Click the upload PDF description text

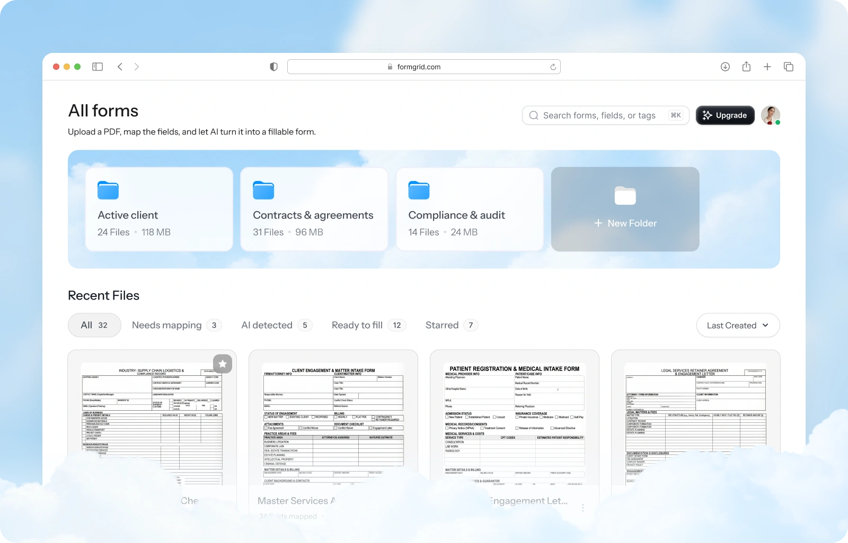click(x=192, y=132)
